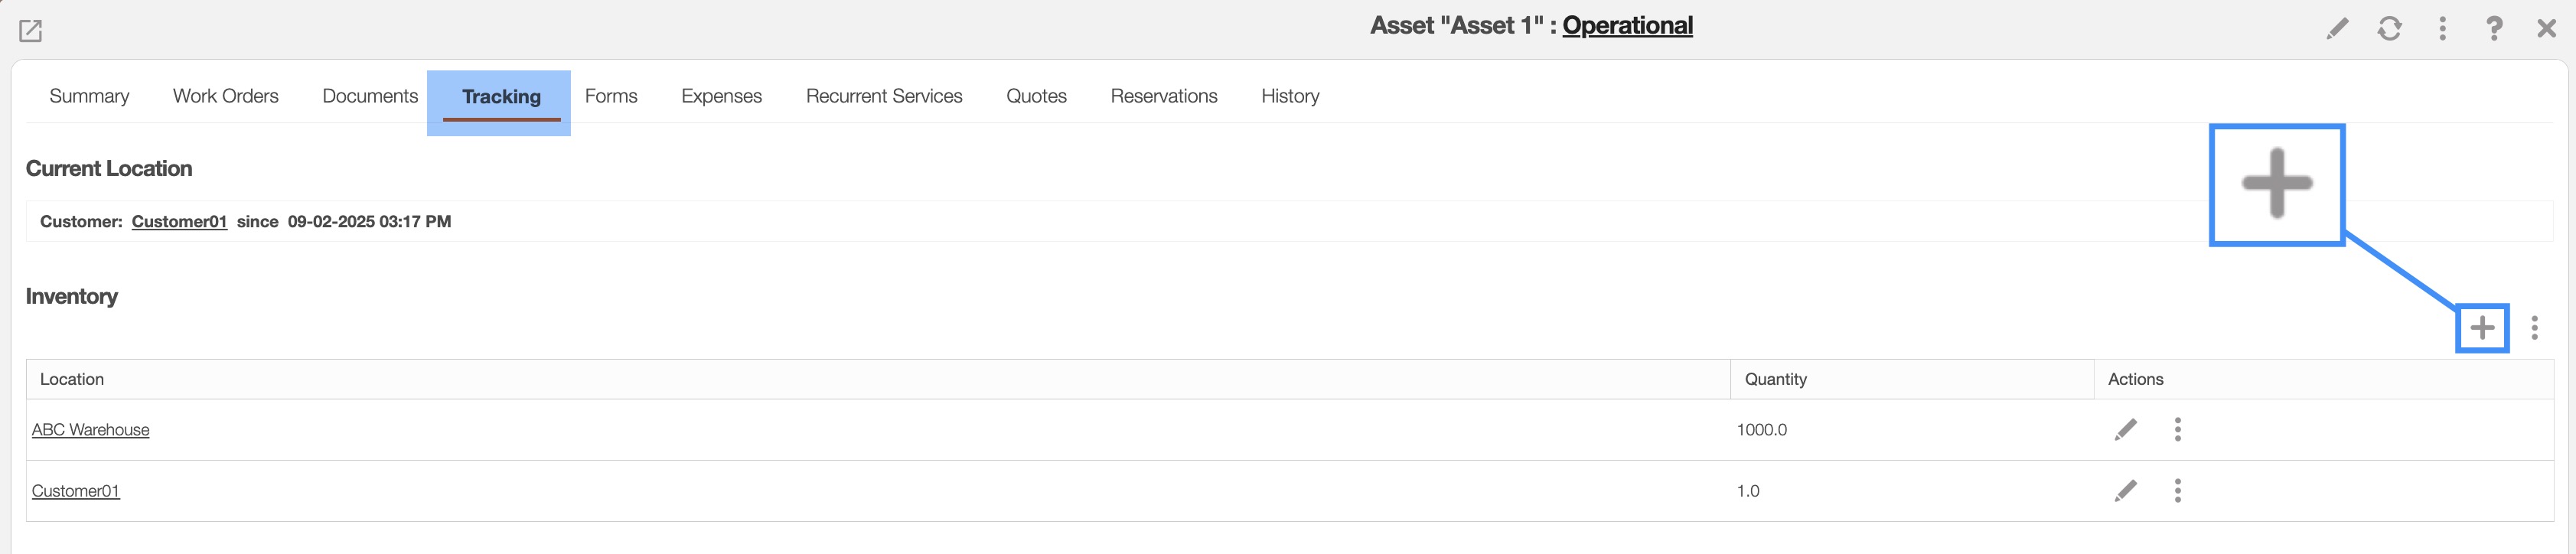Go to the Recurrent Services tab
Screen dimensions: 2576x554
pos(883,96)
